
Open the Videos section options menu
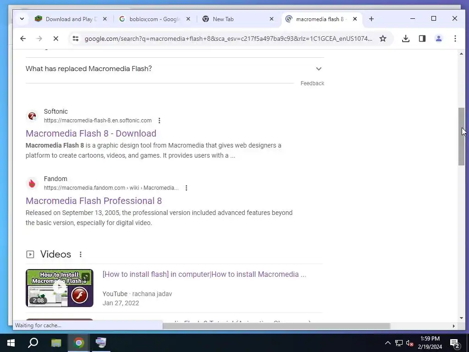(81, 254)
